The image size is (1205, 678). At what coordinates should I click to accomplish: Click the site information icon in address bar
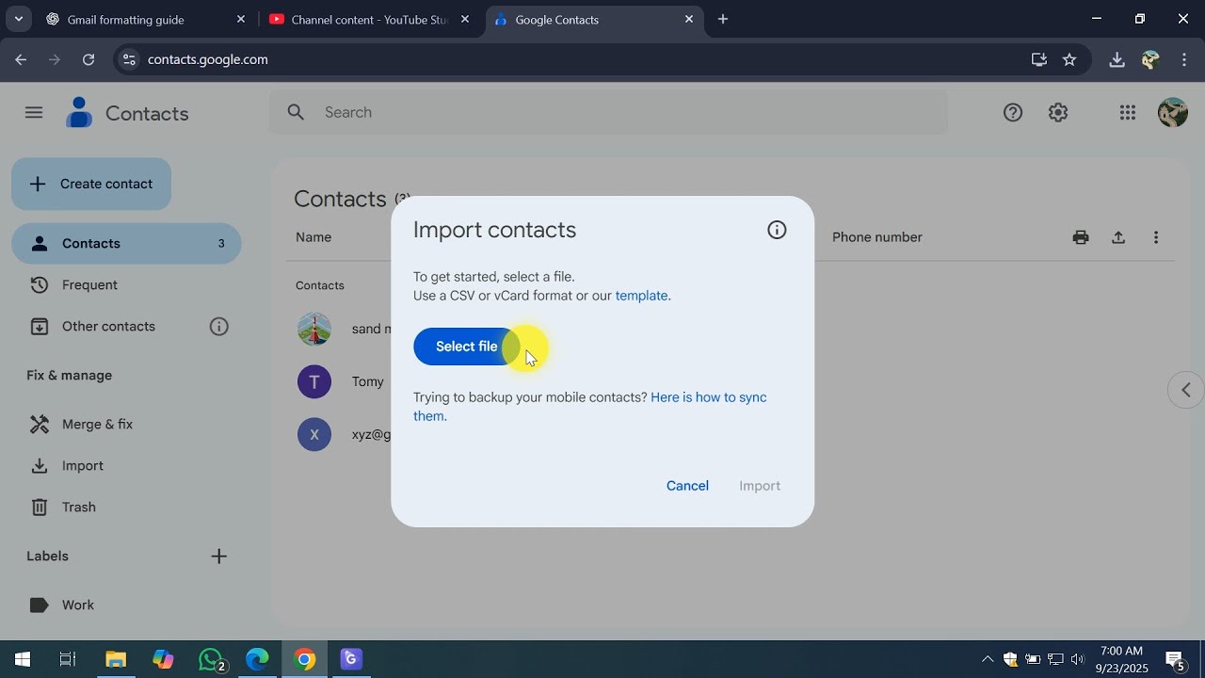click(x=129, y=59)
